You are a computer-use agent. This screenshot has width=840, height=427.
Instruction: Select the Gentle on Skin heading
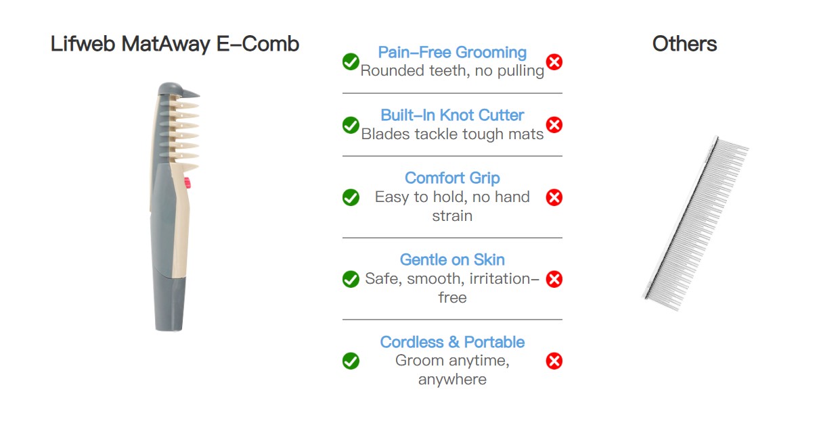tap(452, 259)
